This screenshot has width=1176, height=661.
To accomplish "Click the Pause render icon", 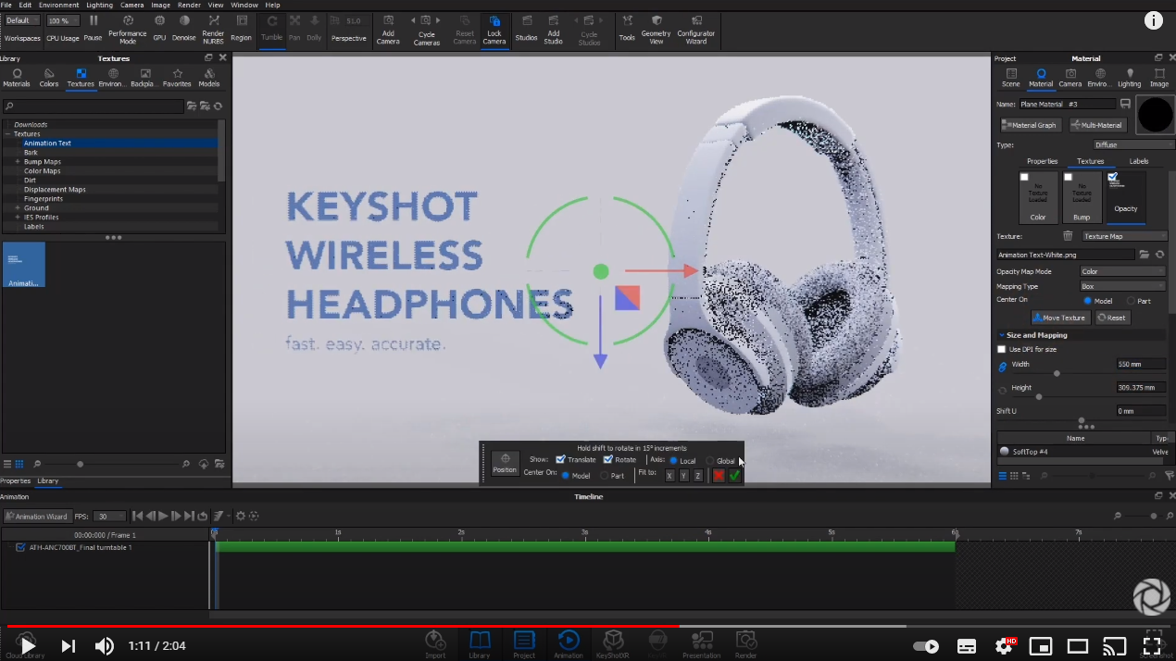I will [93, 21].
